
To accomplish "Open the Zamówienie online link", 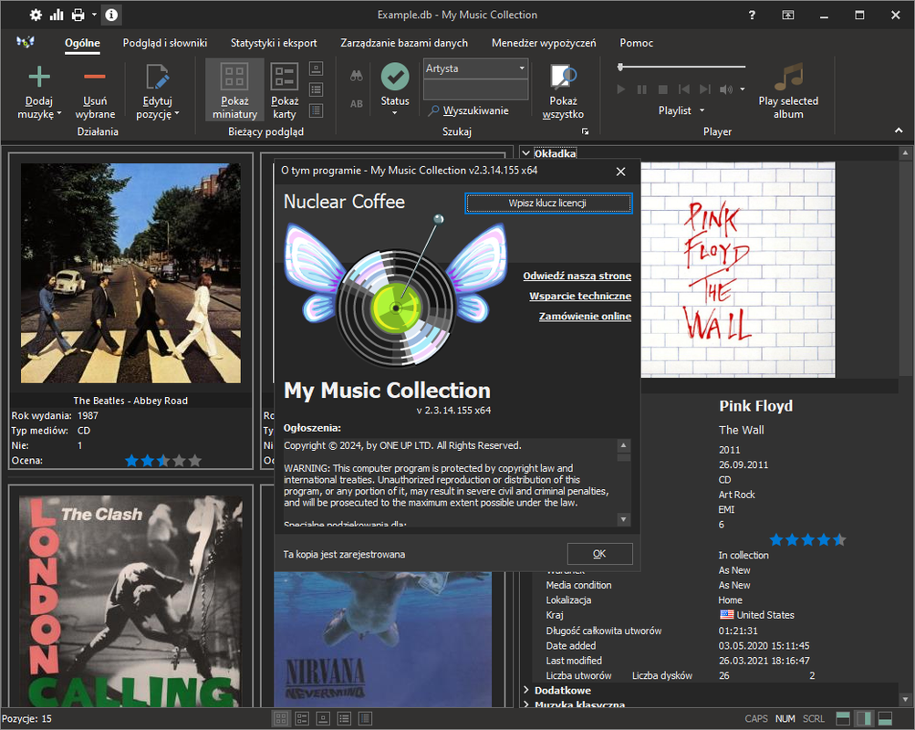I will point(585,317).
